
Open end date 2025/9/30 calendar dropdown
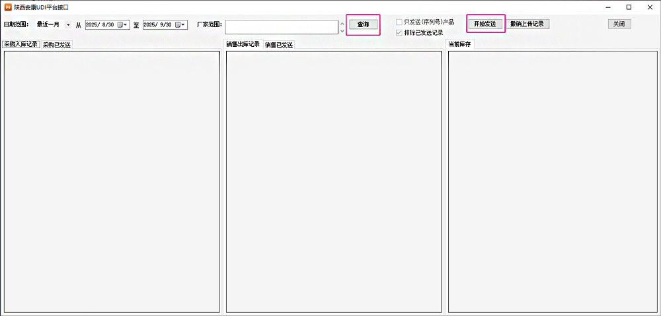pos(180,25)
